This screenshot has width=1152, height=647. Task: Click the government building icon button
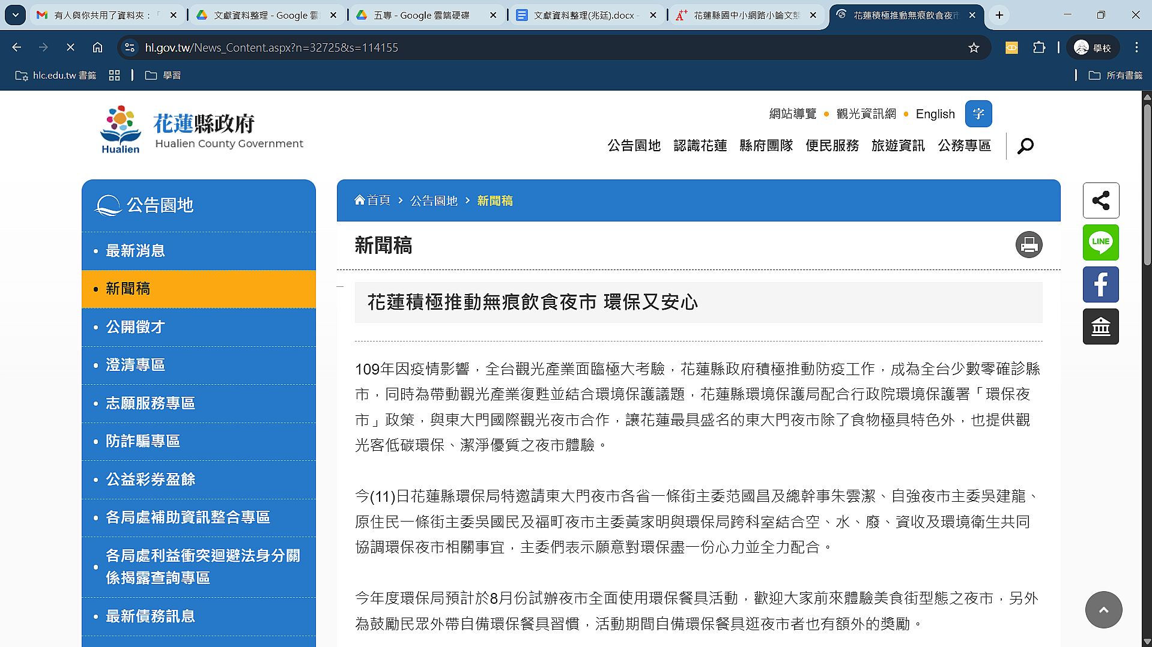pyautogui.click(x=1100, y=327)
